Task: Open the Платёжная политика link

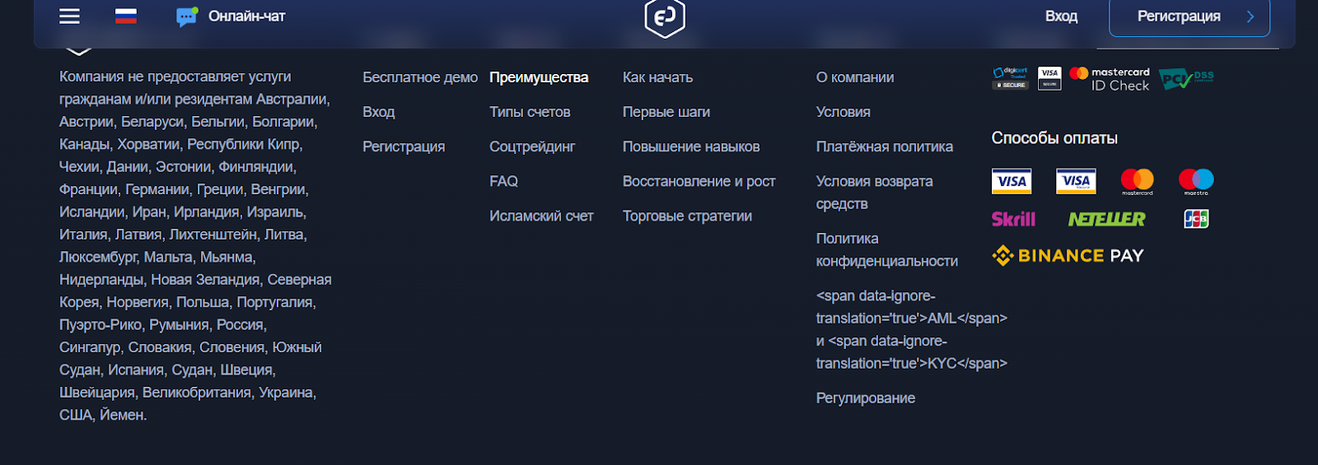Action: pos(884,146)
